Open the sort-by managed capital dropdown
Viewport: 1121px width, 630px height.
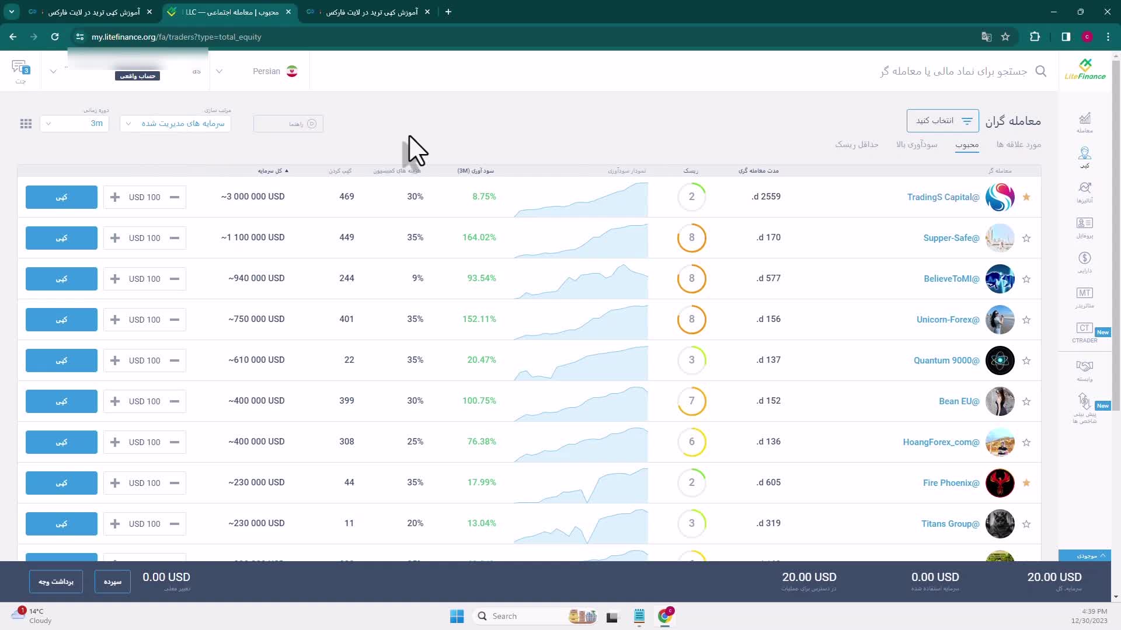(x=175, y=124)
